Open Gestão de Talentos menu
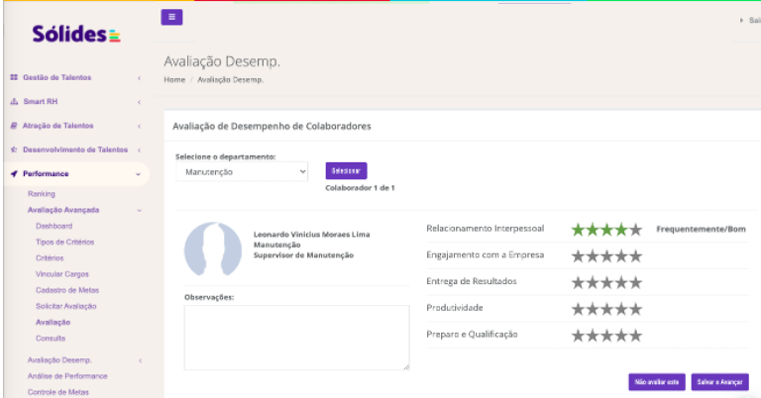761x398 pixels. coord(56,77)
